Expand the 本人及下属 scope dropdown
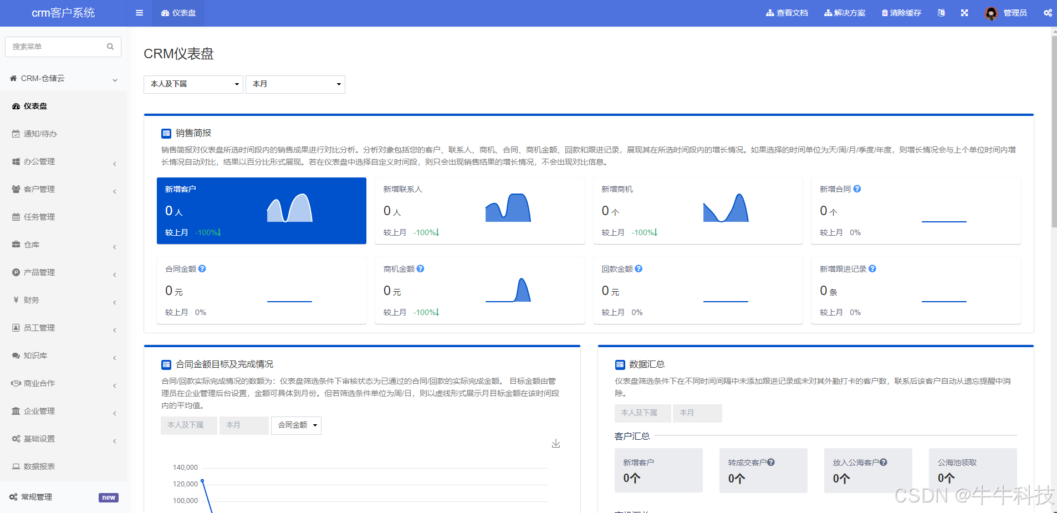The image size is (1057, 513). pyautogui.click(x=193, y=84)
